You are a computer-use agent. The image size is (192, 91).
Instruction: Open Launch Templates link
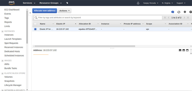(x=13, y=39)
